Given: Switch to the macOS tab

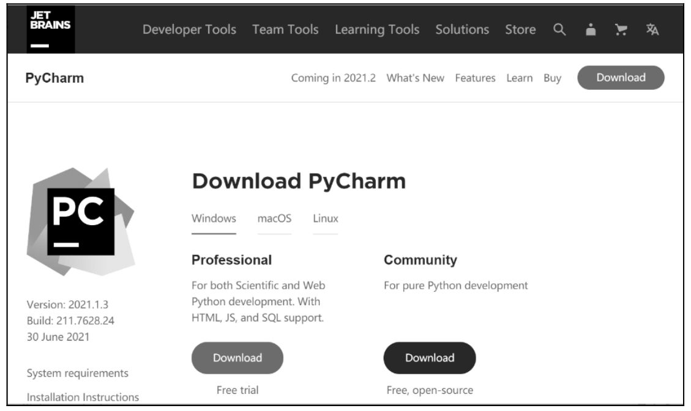Looking at the screenshot, I should (x=274, y=218).
